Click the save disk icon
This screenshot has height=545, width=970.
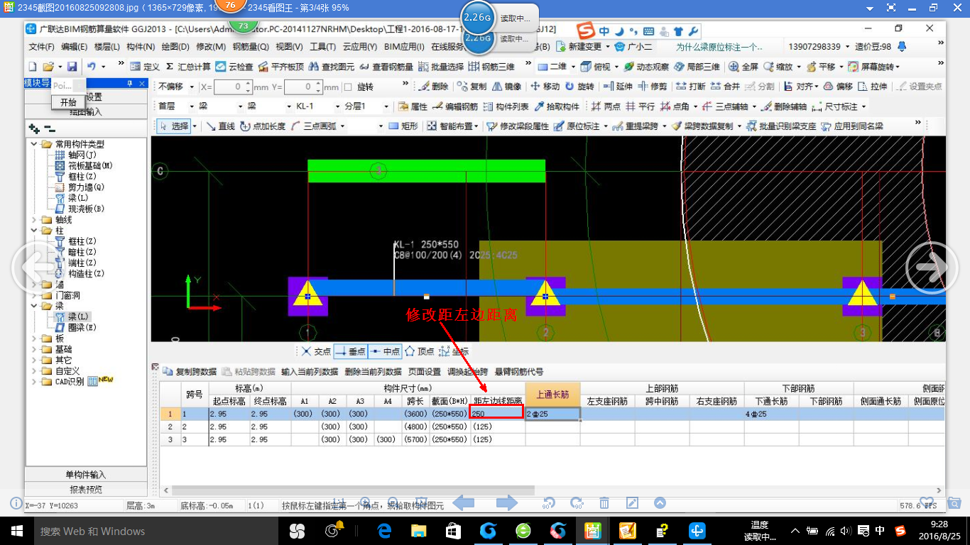tap(72, 67)
